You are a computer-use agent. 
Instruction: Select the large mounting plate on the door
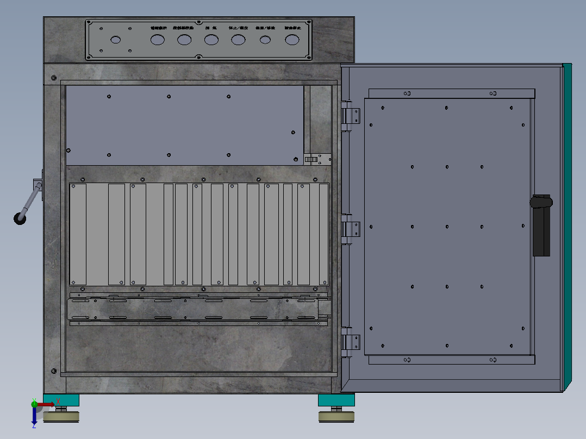pyautogui.click(x=447, y=227)
